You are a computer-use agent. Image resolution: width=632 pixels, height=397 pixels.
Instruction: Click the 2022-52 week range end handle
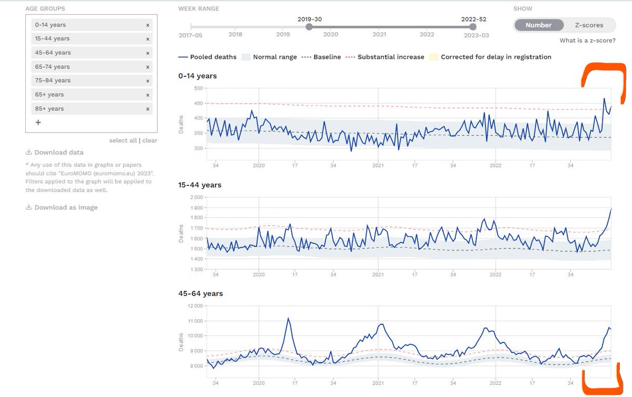pos(473,27)
